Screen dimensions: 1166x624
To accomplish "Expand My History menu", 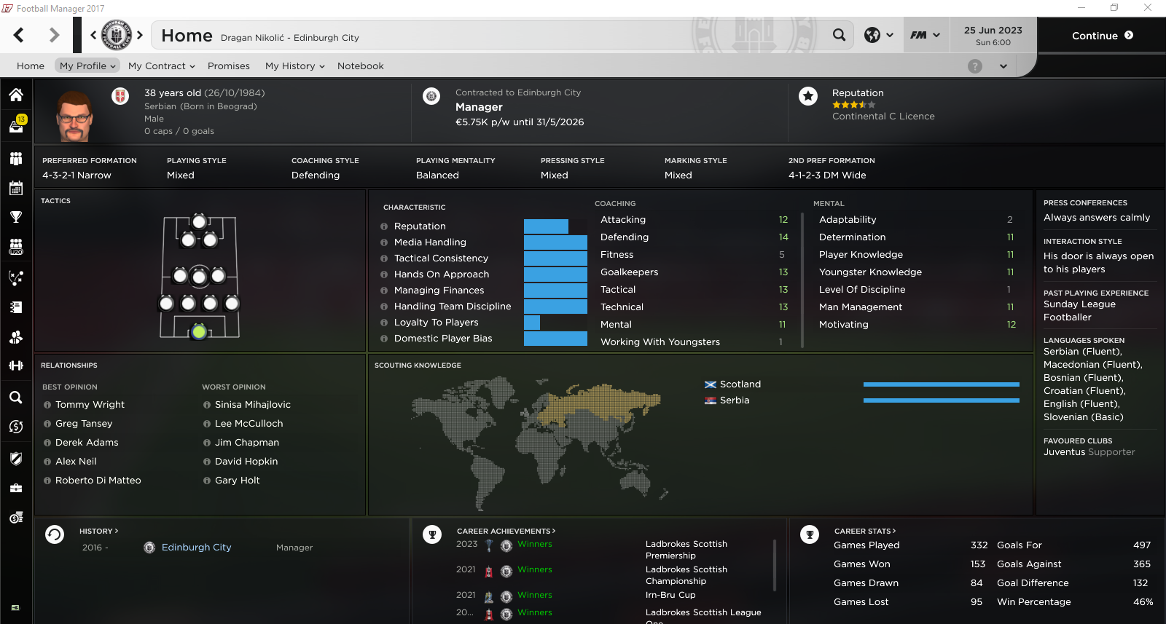I will (x=295, y=66).
